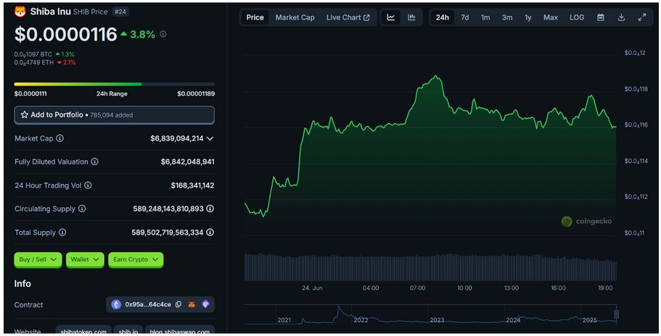The width and height of the screenshot is (661, 336).
Task: Click info icon beside Total Supply label
Action: 62,232
